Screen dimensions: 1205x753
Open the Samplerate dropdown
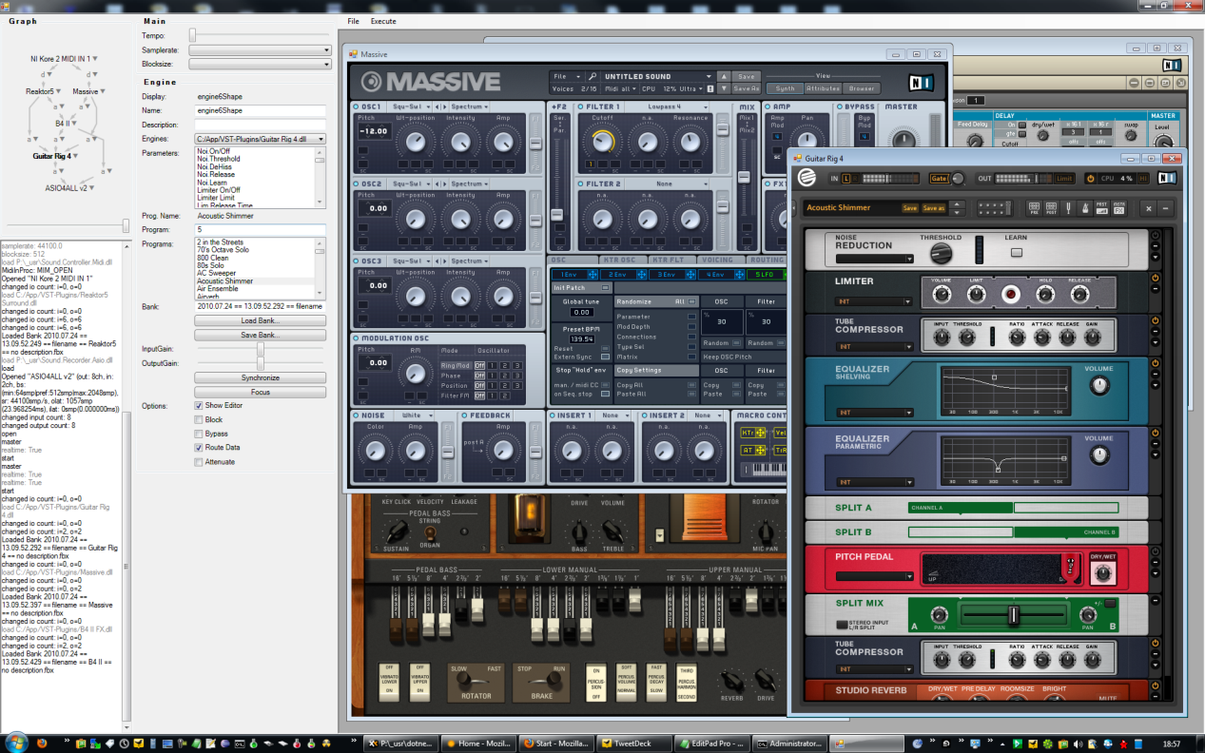click(260, 50)
